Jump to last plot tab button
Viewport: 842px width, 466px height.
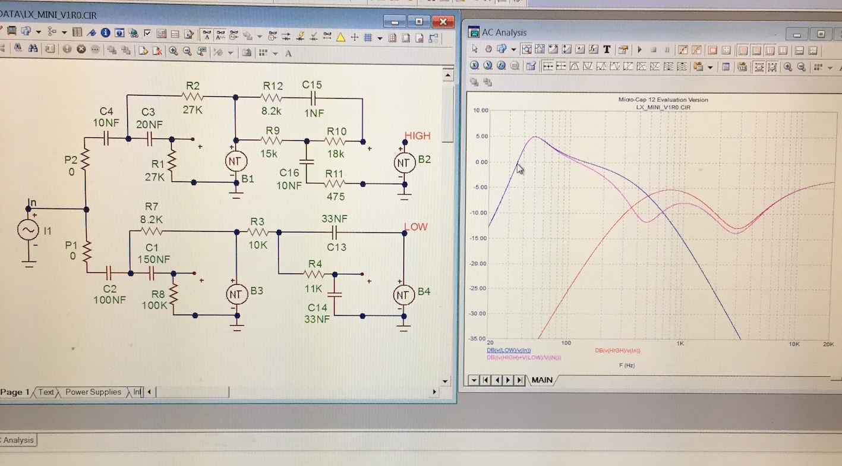pyautogui.click(x=520, y=380)
